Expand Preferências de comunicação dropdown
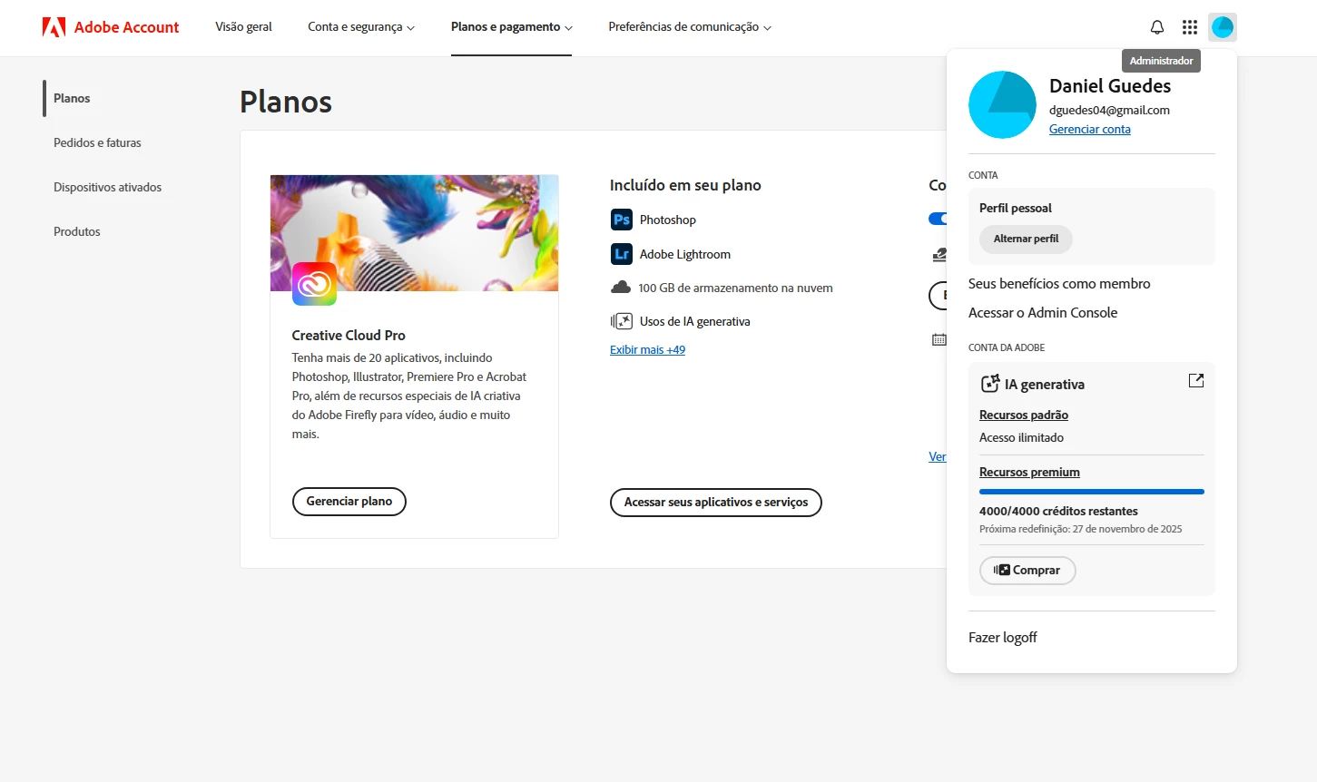Viewport: 1317px width, 782px height. tap(690, 27)
